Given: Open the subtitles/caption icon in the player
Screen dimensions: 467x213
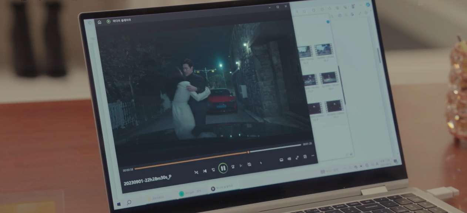Looking at the screenshot, I should [x=281, y=159].
